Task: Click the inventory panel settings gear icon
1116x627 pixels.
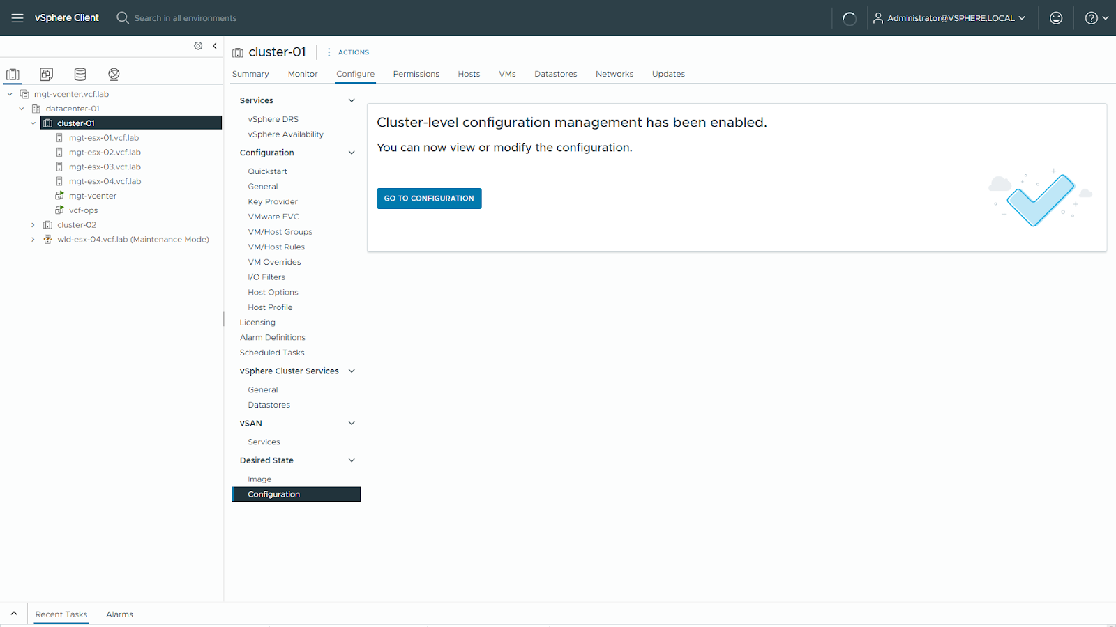Action: (198, 46)
